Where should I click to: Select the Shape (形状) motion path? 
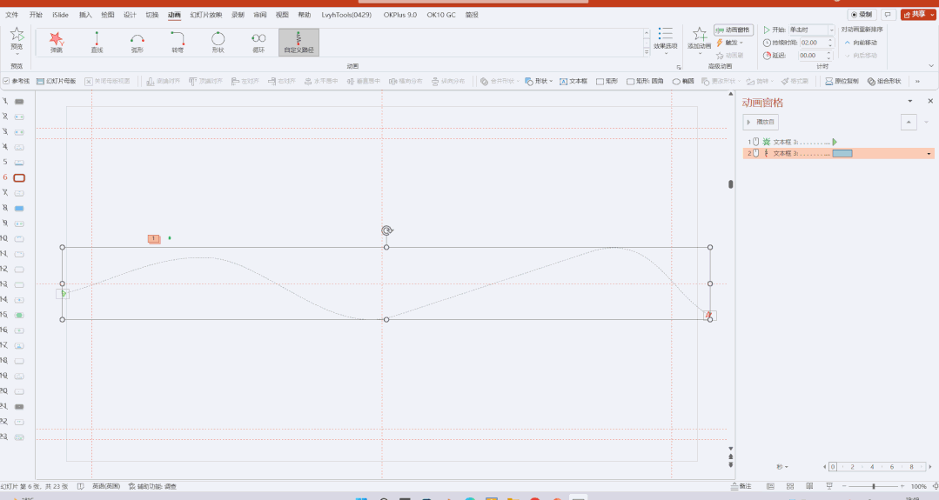(218, 43)
